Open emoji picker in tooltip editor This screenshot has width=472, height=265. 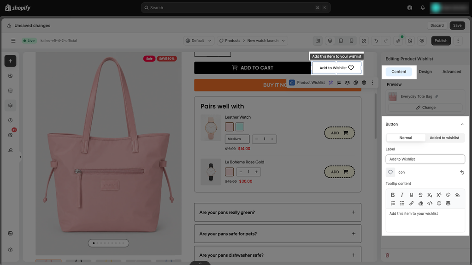click(439, 203)
